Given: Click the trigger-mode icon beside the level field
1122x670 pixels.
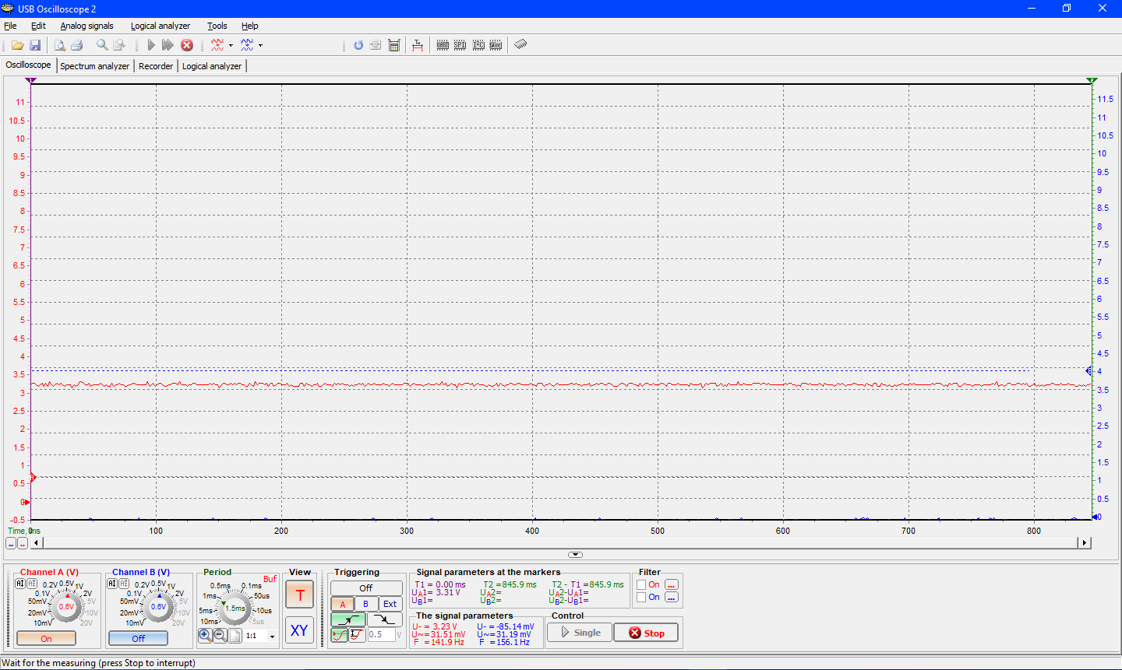Looking at the screenshot, I should coord(357,635).
